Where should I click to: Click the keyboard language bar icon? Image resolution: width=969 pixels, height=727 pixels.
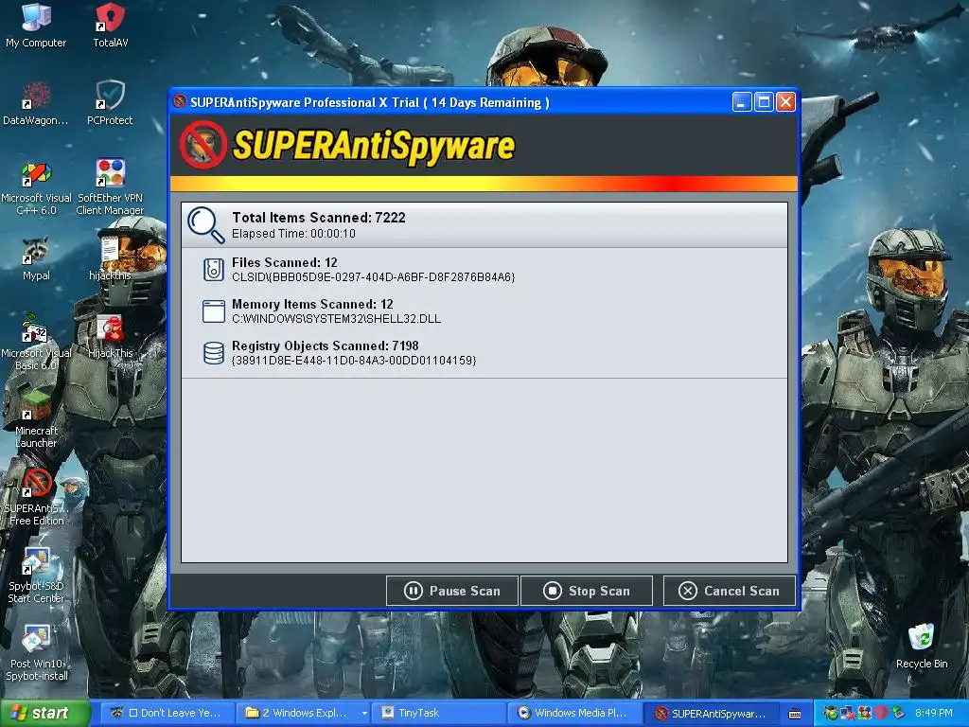[795, 714]
